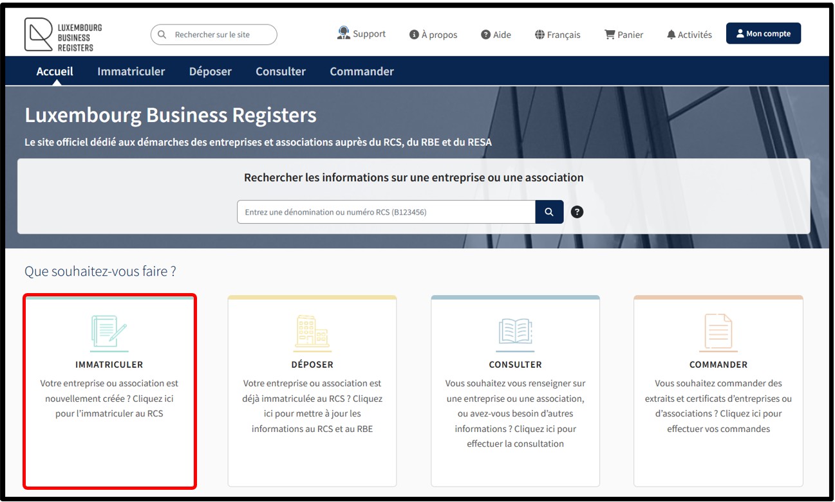This screenshot has width=835, height=502.
Task: Select the Accueil navigation tab
Action: coord(55,71)
